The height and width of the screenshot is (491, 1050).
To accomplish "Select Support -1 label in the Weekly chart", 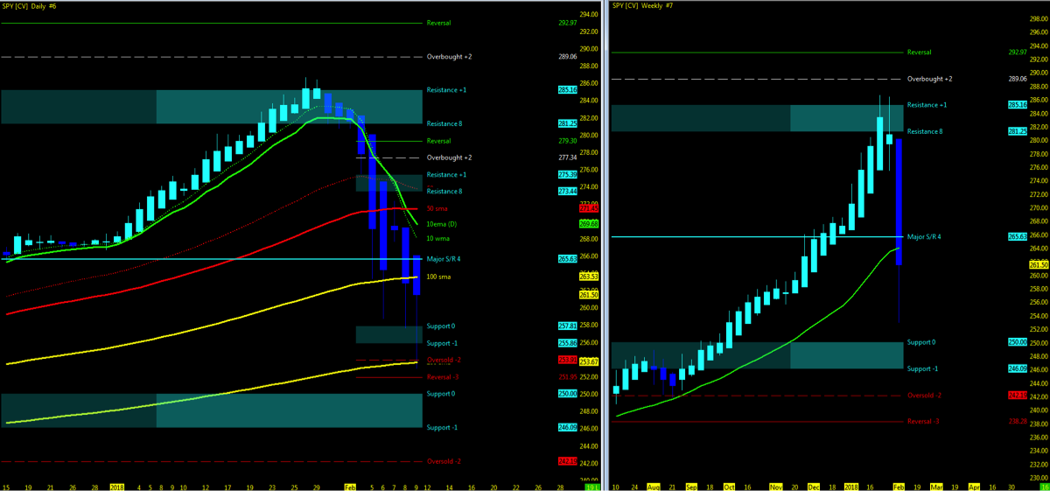I will [x=924, y=368].
